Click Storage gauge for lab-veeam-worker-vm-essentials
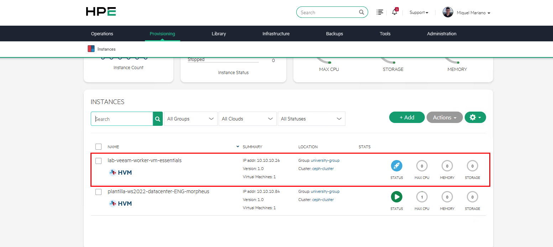553x247 pixels. 473,166
